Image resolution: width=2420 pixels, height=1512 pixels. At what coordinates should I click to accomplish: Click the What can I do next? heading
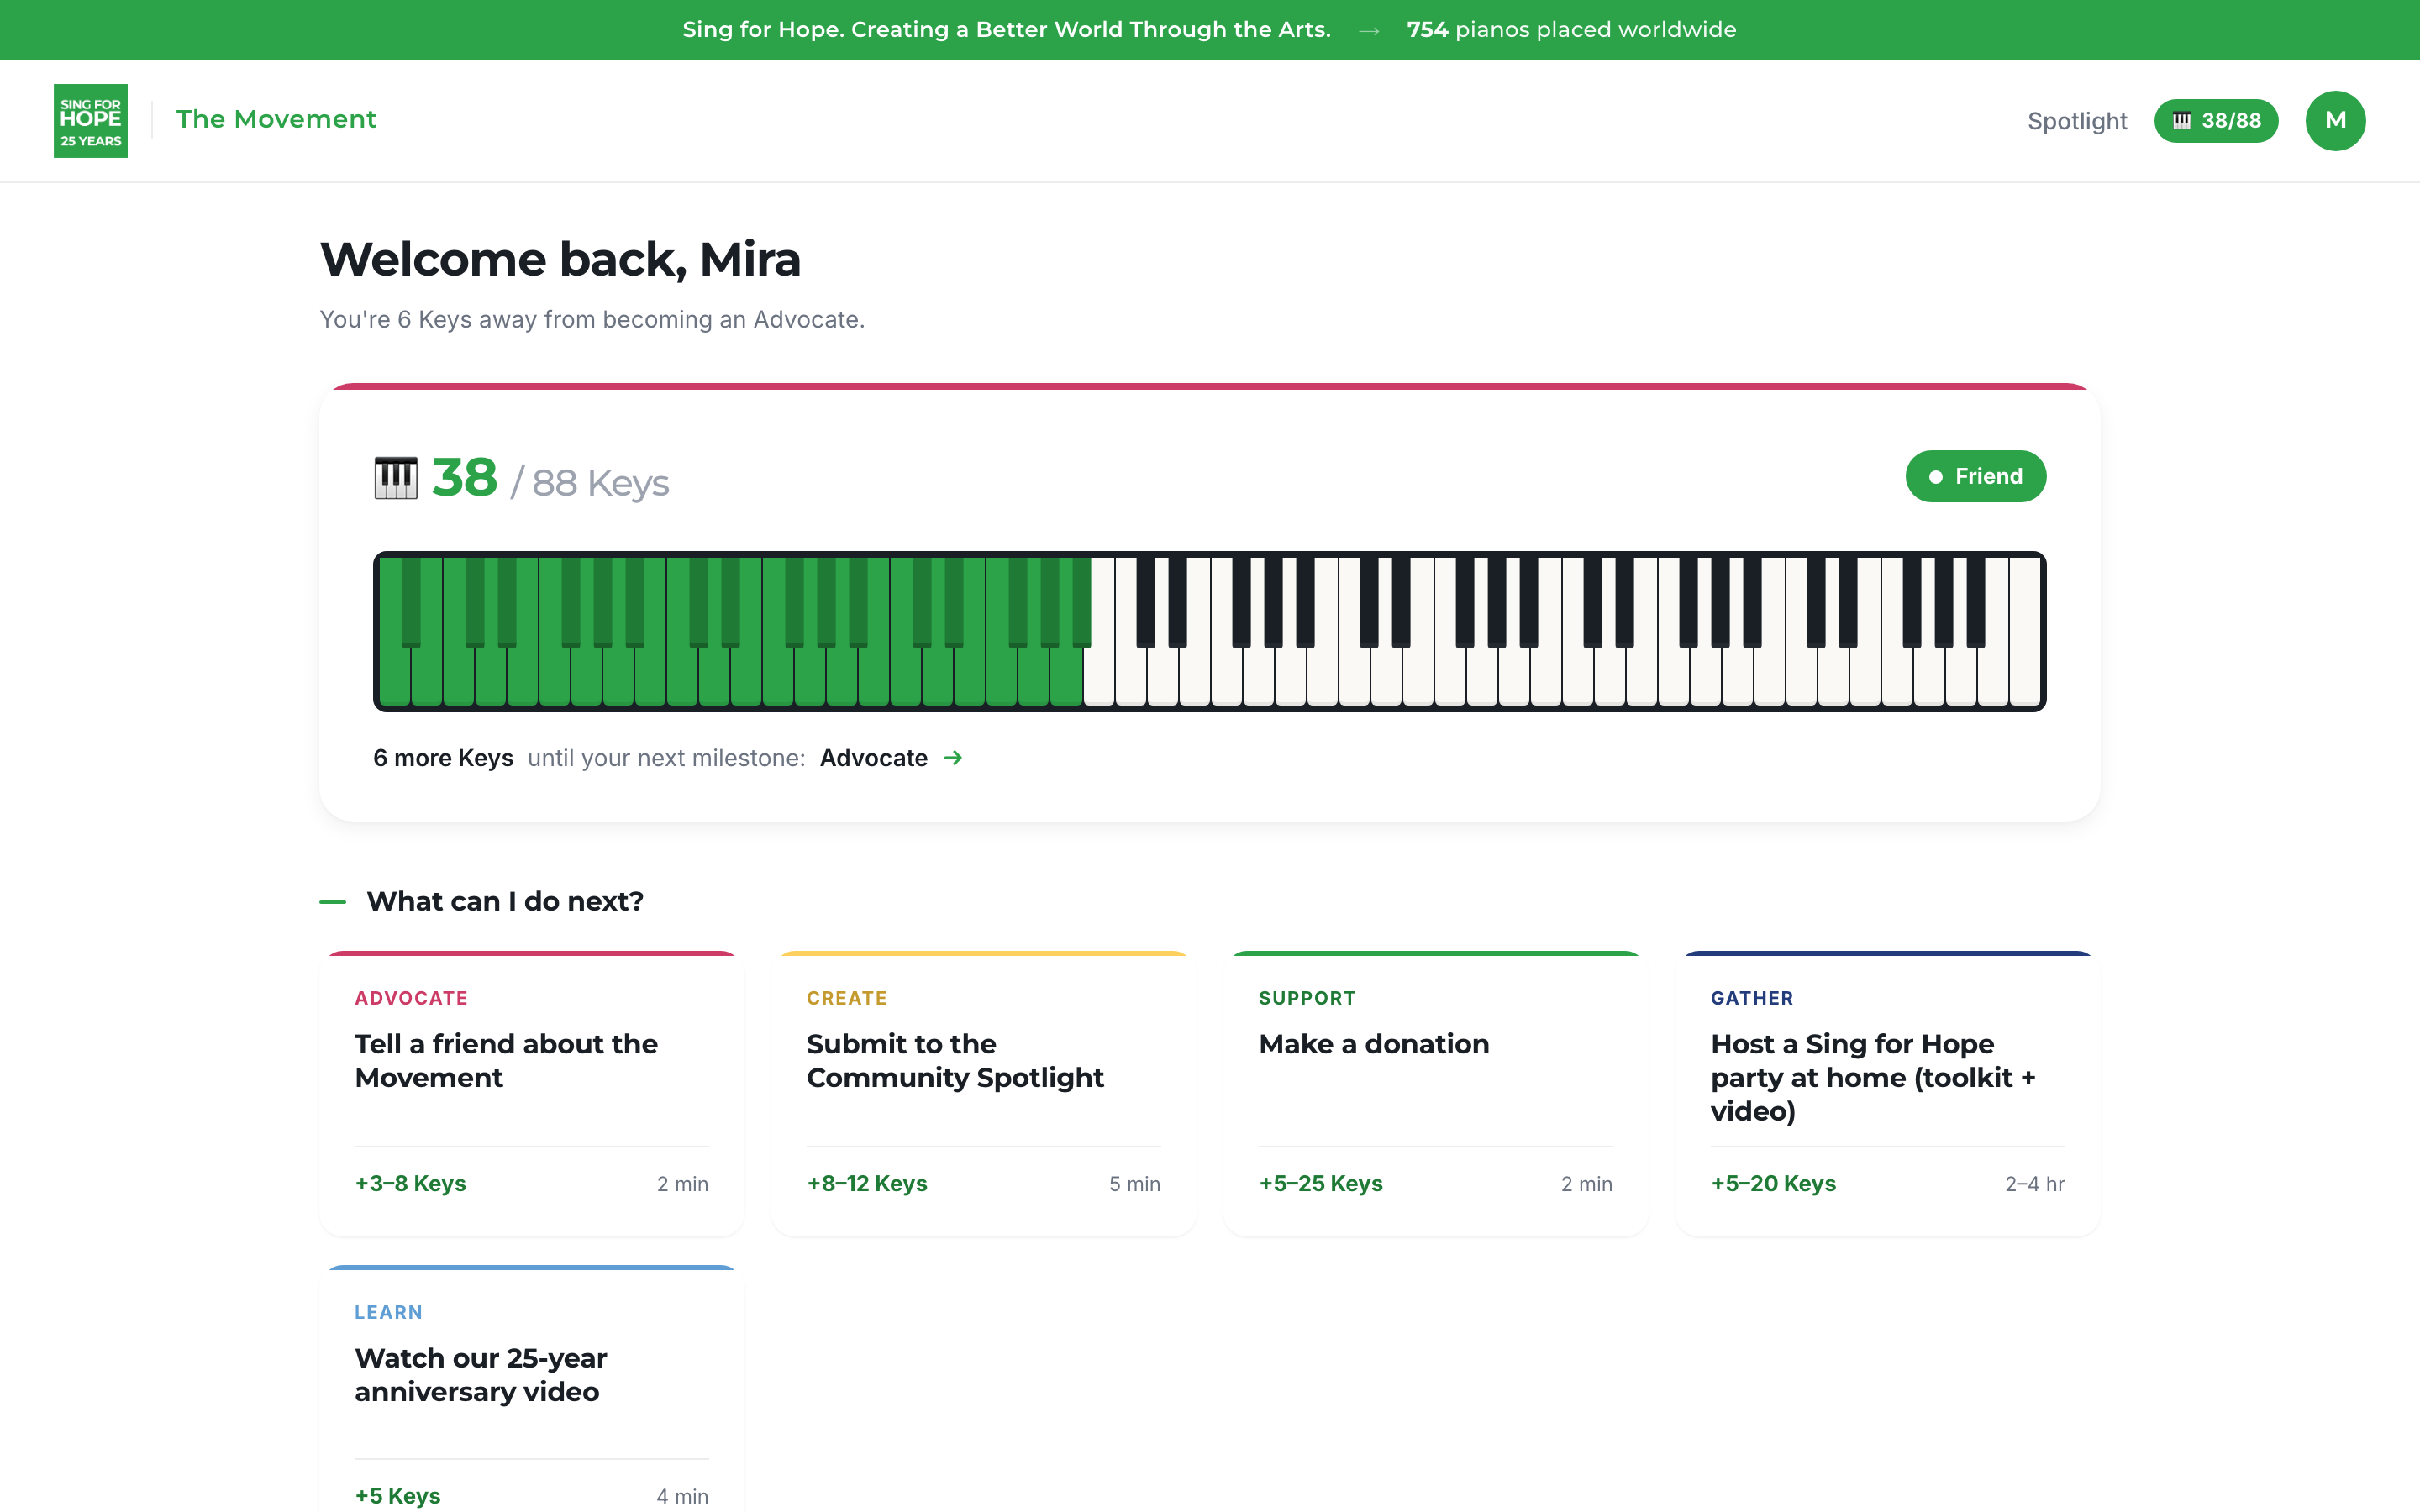coord(505,901)
